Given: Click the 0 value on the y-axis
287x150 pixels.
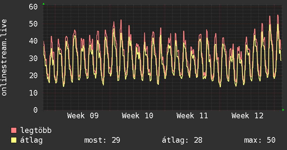Looking at the screenshot, I should 36,110.
